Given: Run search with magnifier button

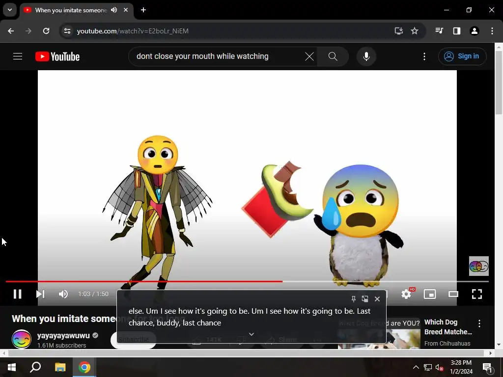Looking at the screenshot, I should pyautogui.click(x=333, y=56).
